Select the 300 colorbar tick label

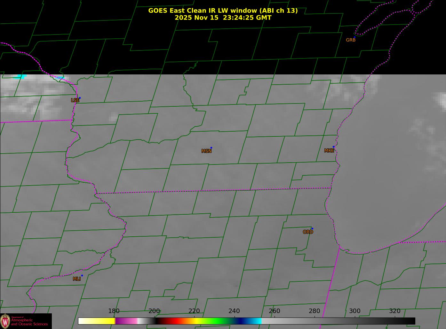(354, 311)
